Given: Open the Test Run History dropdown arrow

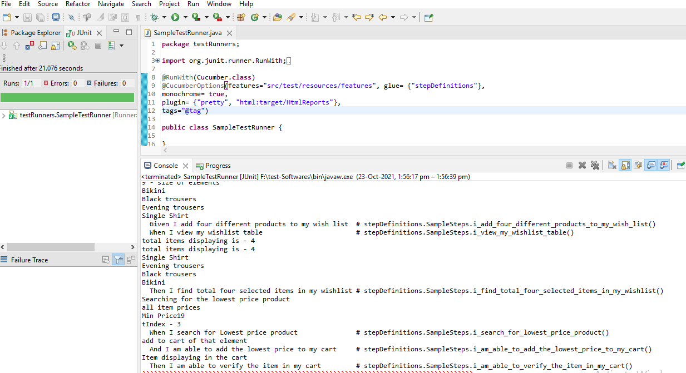Looking at the screenshot, I should point(122,46).
